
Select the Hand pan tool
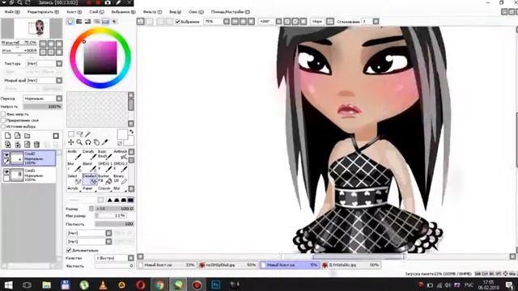(x=96, y=142)
